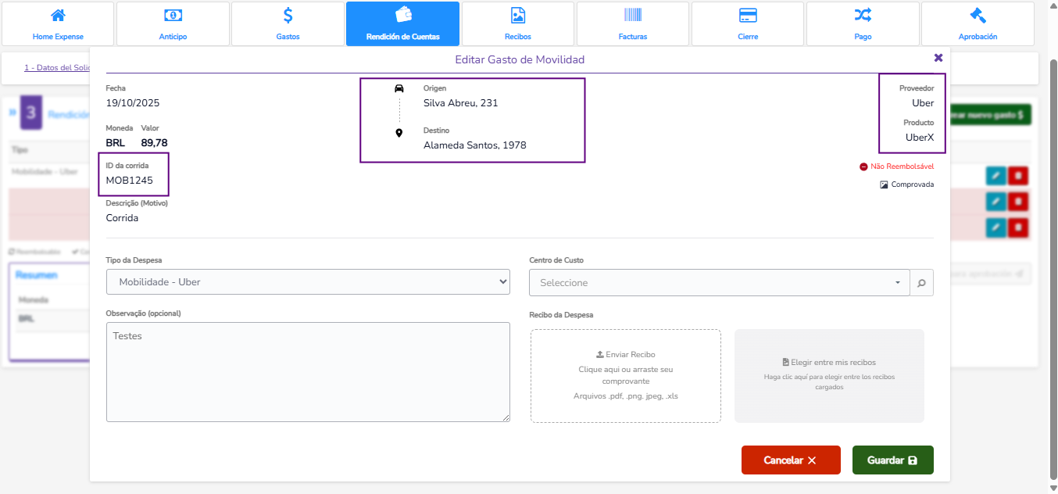Screen dimensions: 1058x494
Task: Go to the Anticipo money icon
Action: [173, 16]
